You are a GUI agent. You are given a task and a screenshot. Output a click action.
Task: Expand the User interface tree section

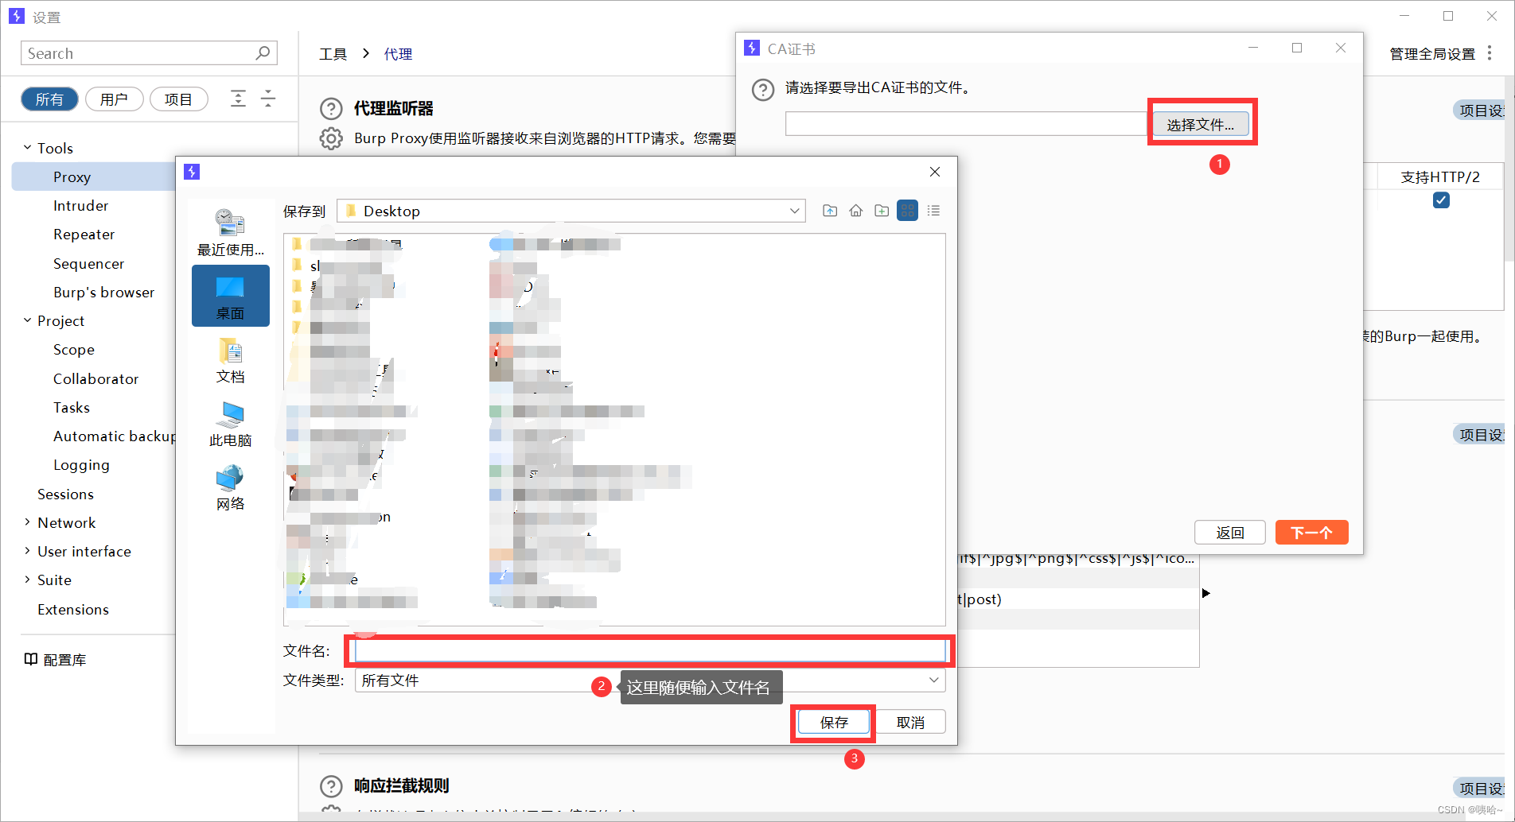click(x=27, y=551)
